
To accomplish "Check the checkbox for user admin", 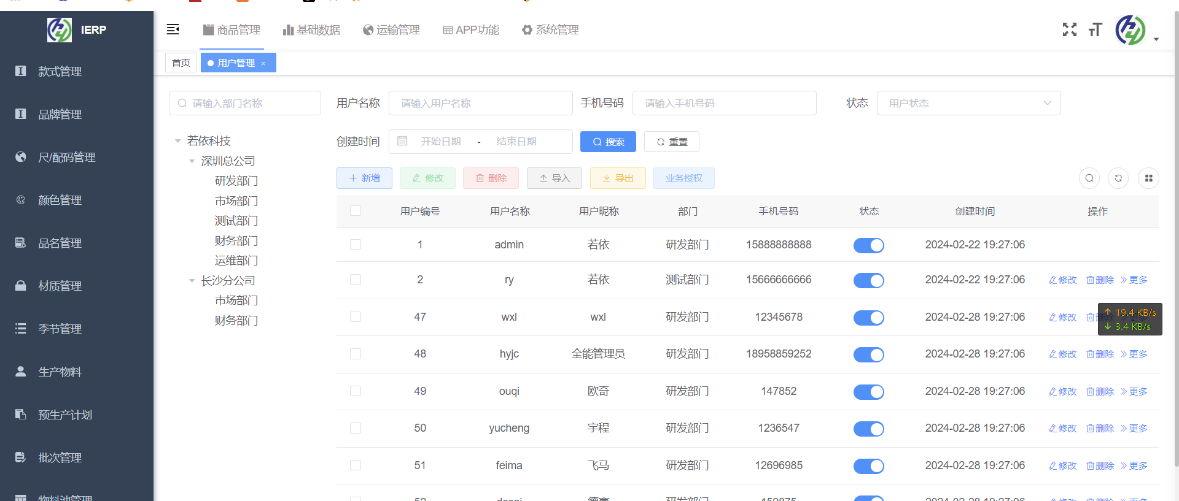I will coord(356,244).
